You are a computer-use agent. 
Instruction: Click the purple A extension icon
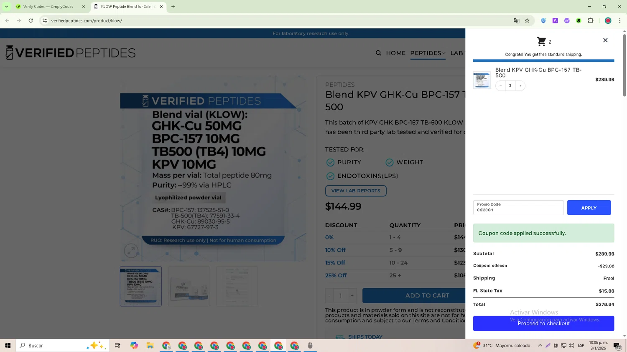coord(555,20)
